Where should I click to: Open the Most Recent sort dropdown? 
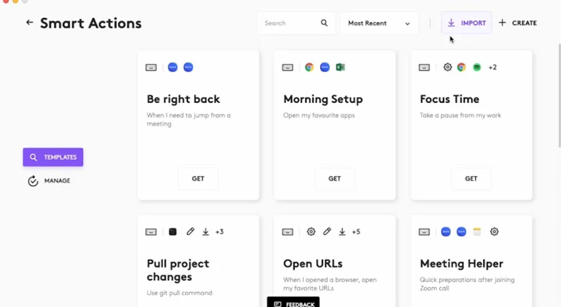379,23
